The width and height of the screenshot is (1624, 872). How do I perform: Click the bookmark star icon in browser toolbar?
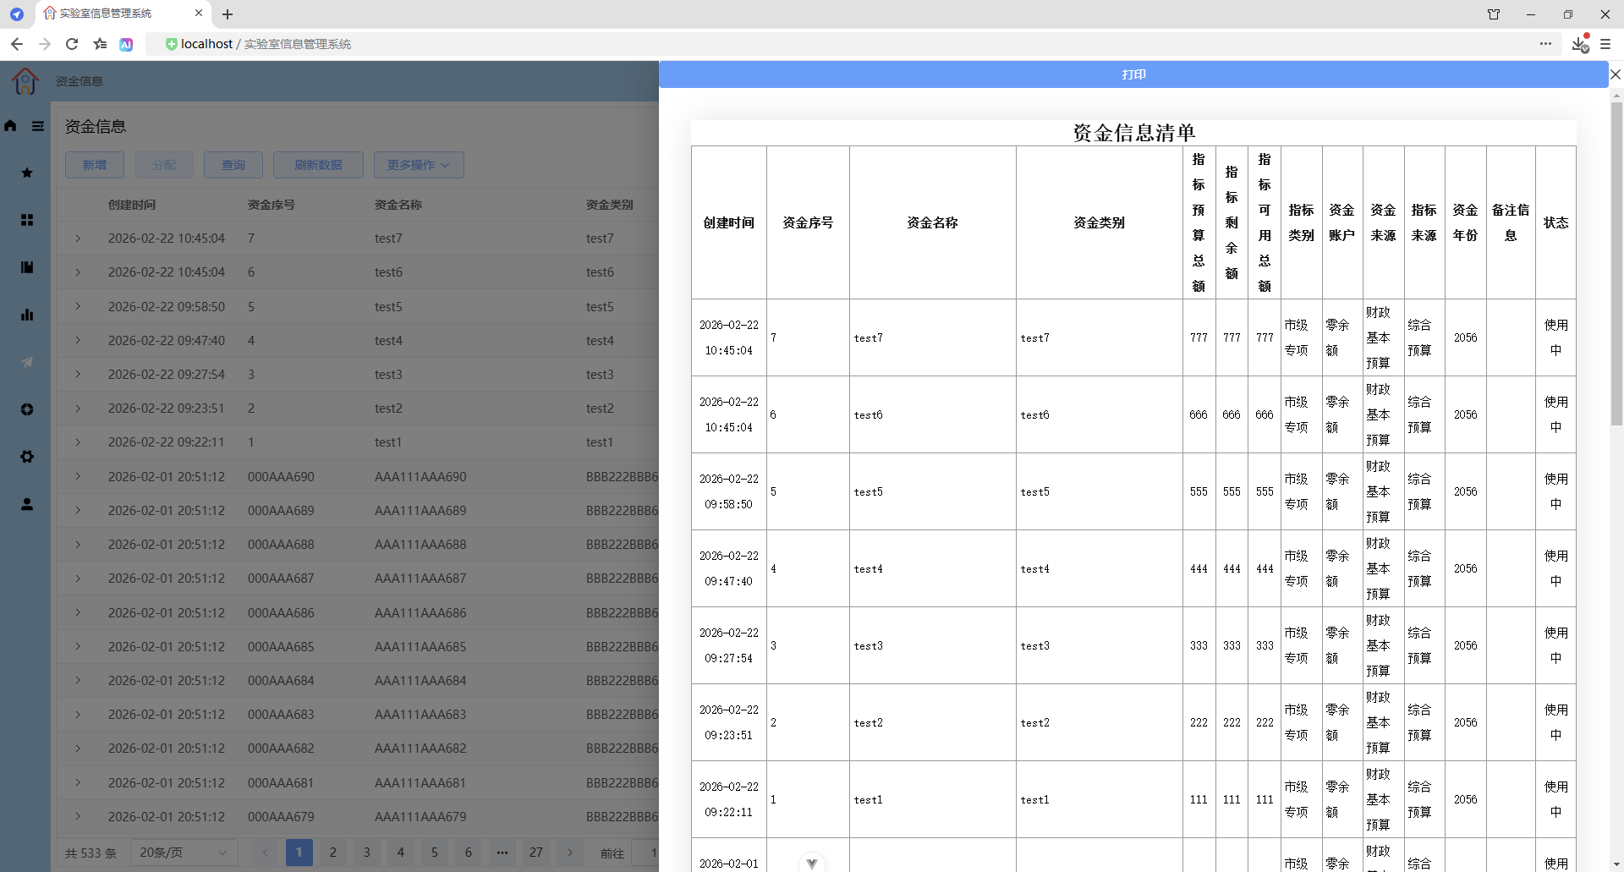[x=101, y=44]
